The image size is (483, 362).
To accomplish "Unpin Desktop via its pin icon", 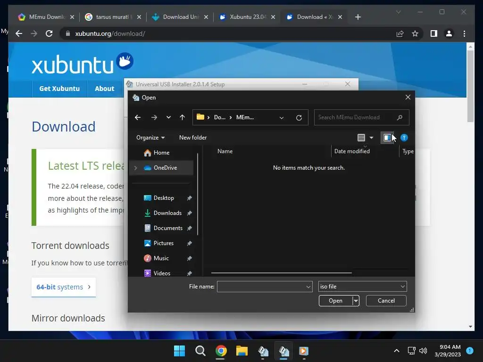I will click(190, 198).
